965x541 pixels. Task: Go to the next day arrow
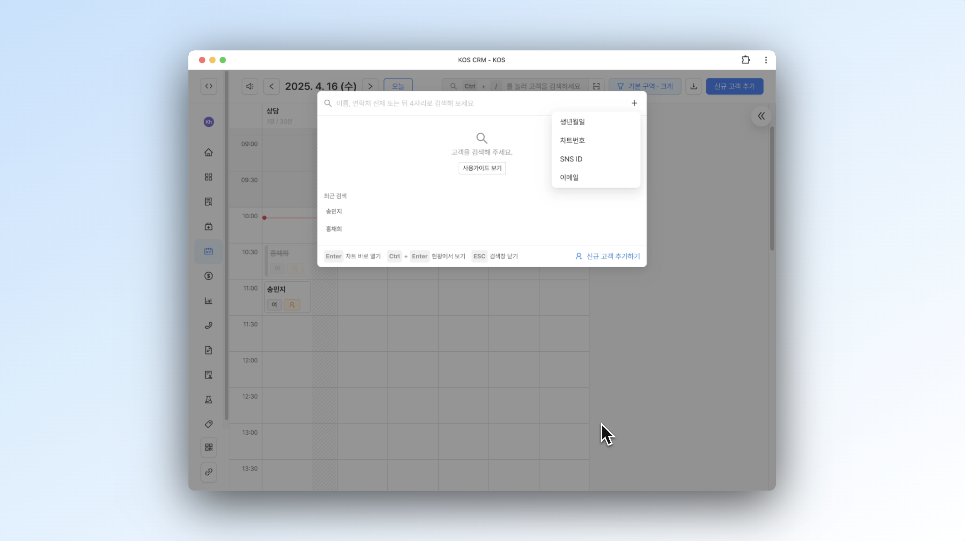tap(370, 86)
